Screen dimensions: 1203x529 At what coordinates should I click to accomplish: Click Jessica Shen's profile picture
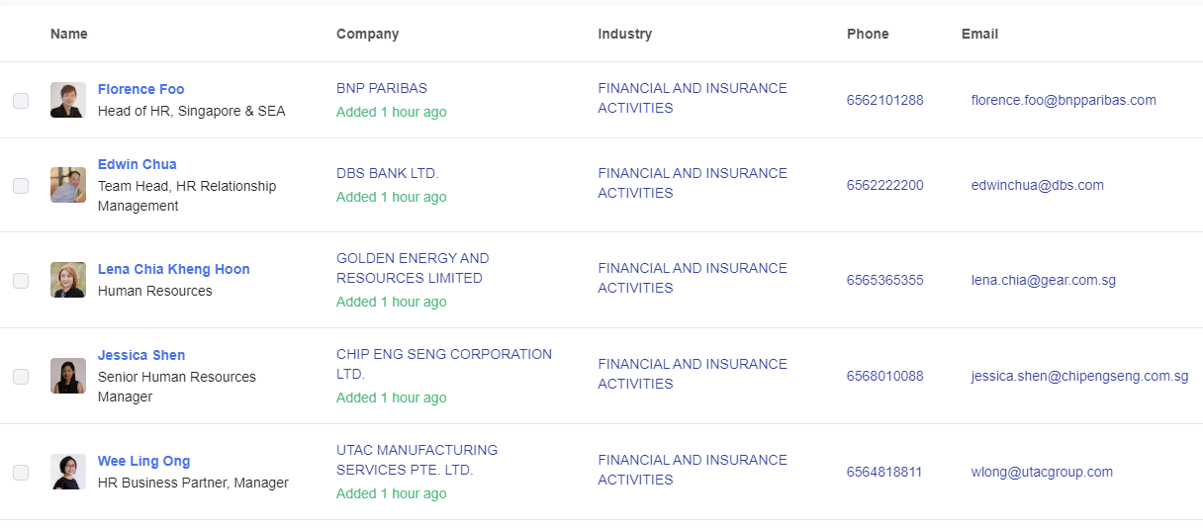68,376
